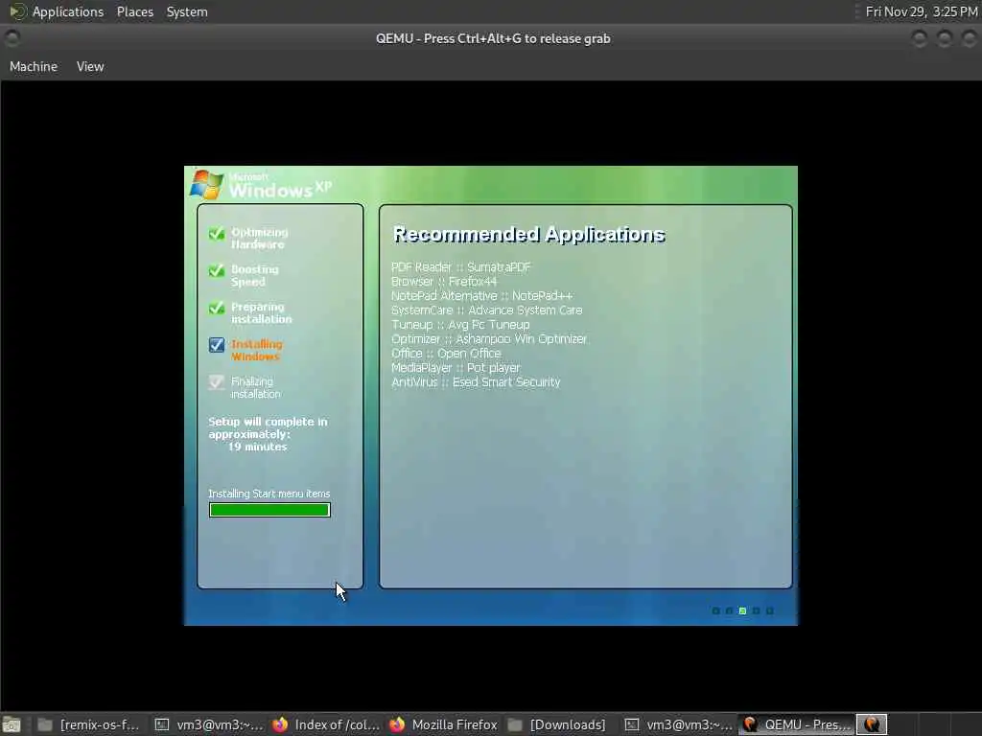Open the System menu

187,11
